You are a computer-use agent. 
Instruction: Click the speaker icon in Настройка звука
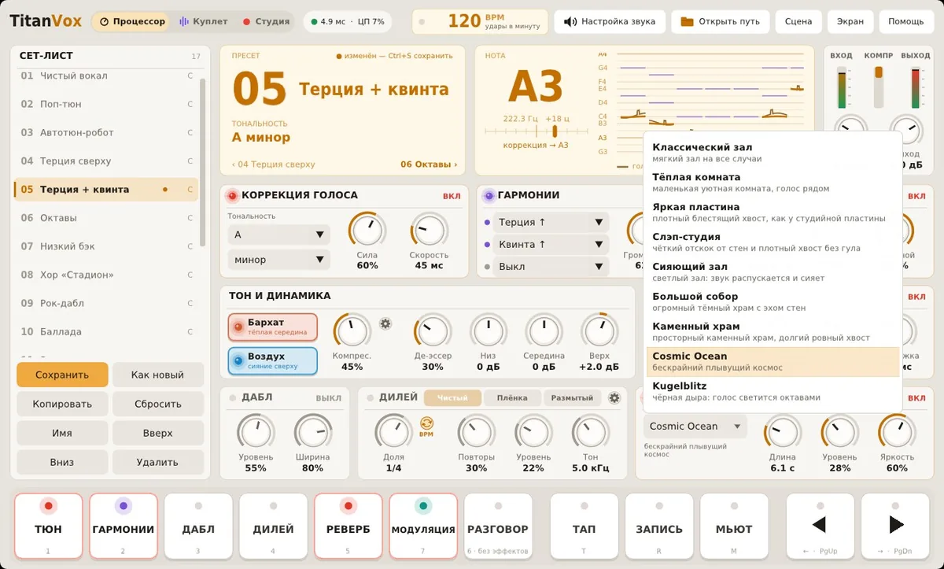point(571,21)
